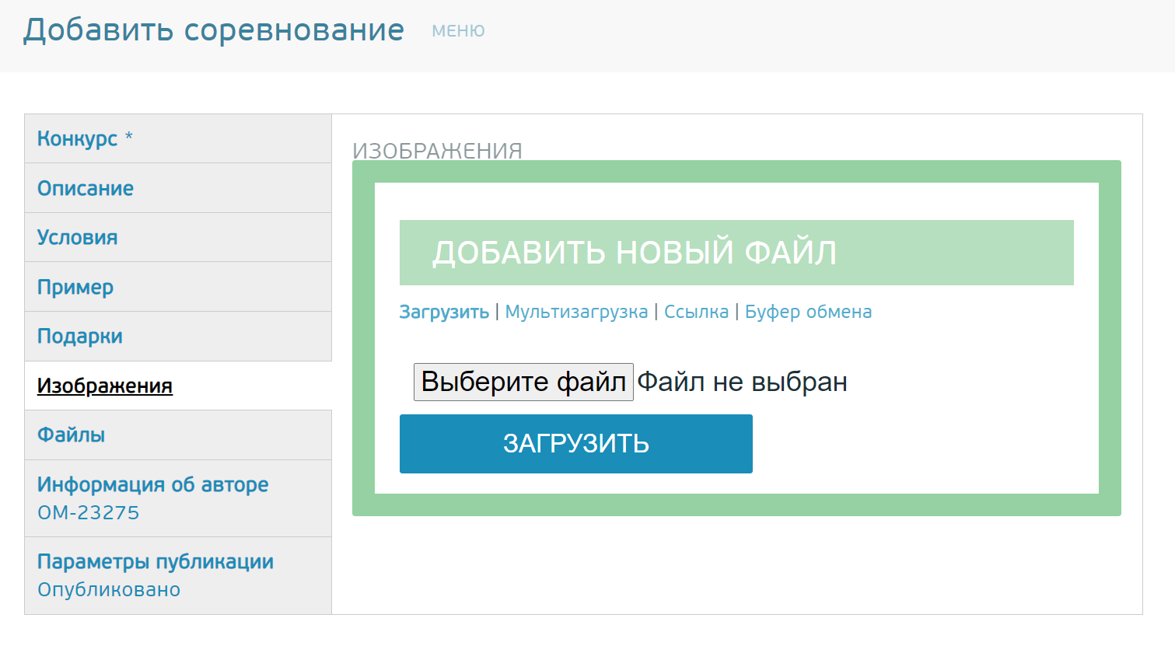Click the Загрузить upload mode link

point(444,312)
